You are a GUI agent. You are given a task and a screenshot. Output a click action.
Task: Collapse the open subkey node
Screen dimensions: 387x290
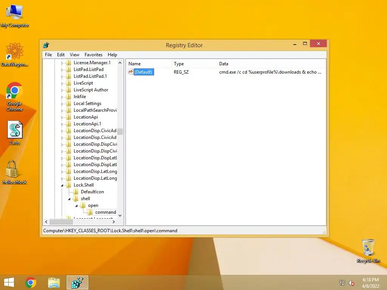(76, 206)
